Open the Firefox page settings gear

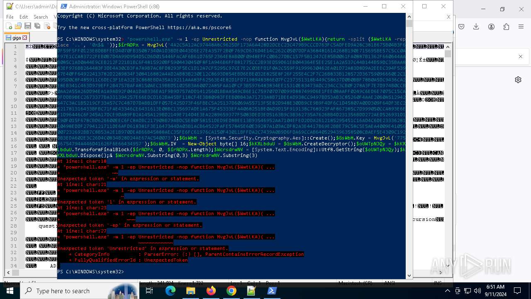pos(518,80)
